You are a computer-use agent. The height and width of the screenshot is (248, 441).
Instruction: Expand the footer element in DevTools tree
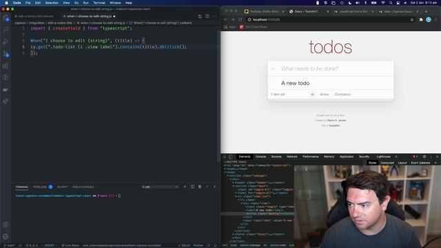click(x=233, y=234)
